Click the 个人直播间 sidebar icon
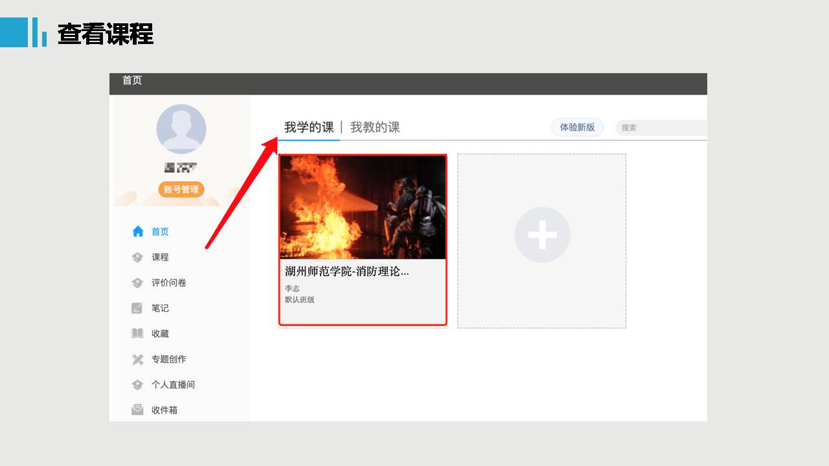The height and width of the screenshot is (466, 829). click(137, 384)
